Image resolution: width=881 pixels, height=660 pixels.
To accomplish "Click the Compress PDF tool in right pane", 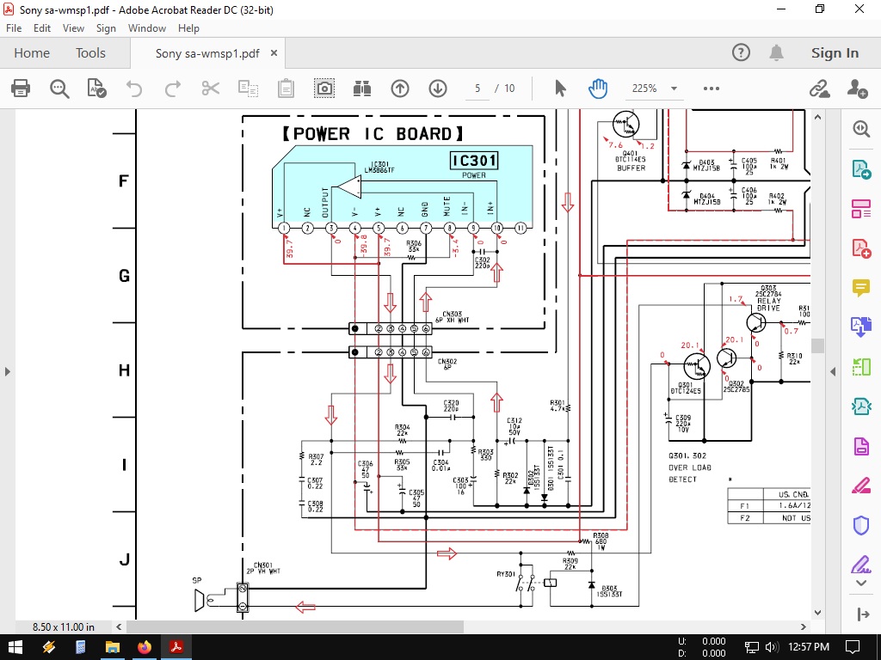I will tap(861, 406).
